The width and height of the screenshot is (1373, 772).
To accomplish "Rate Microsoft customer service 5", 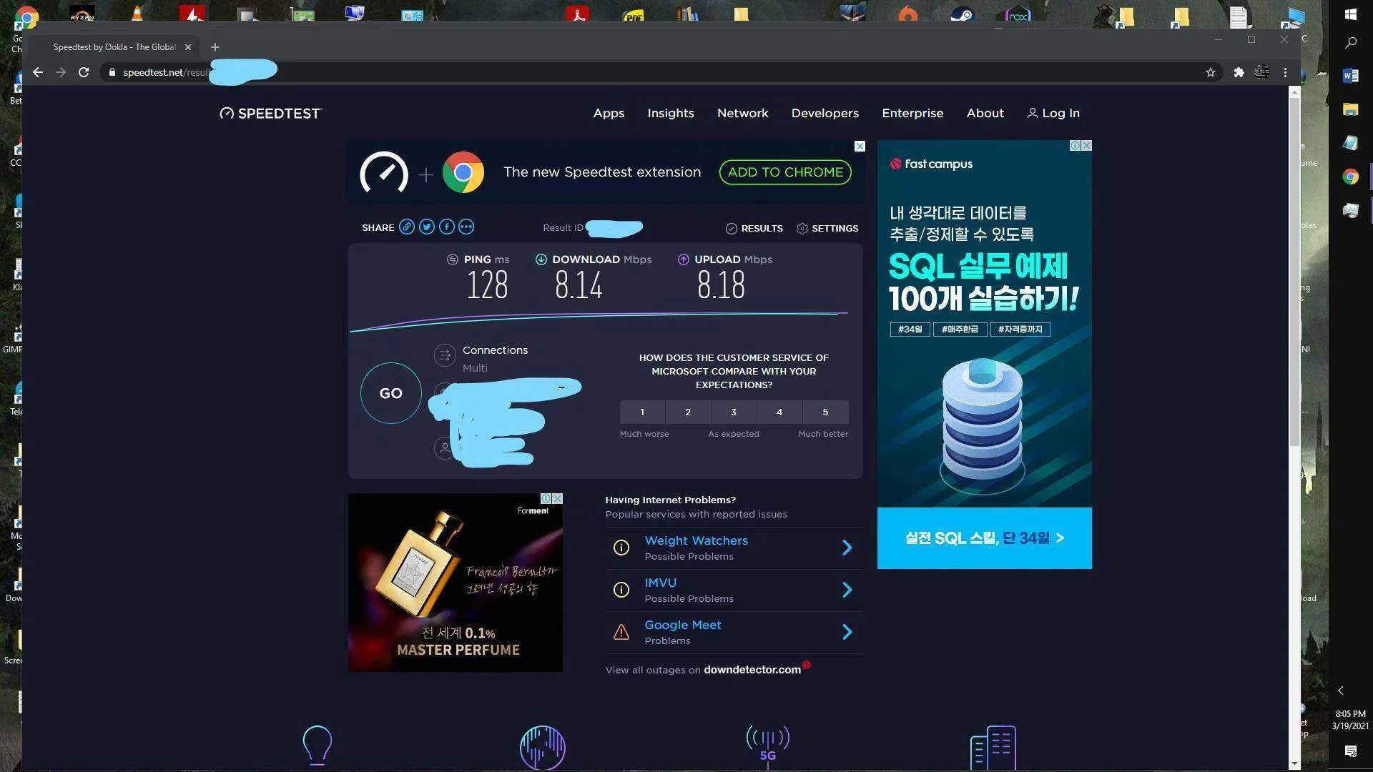I will tap(825, 412).
